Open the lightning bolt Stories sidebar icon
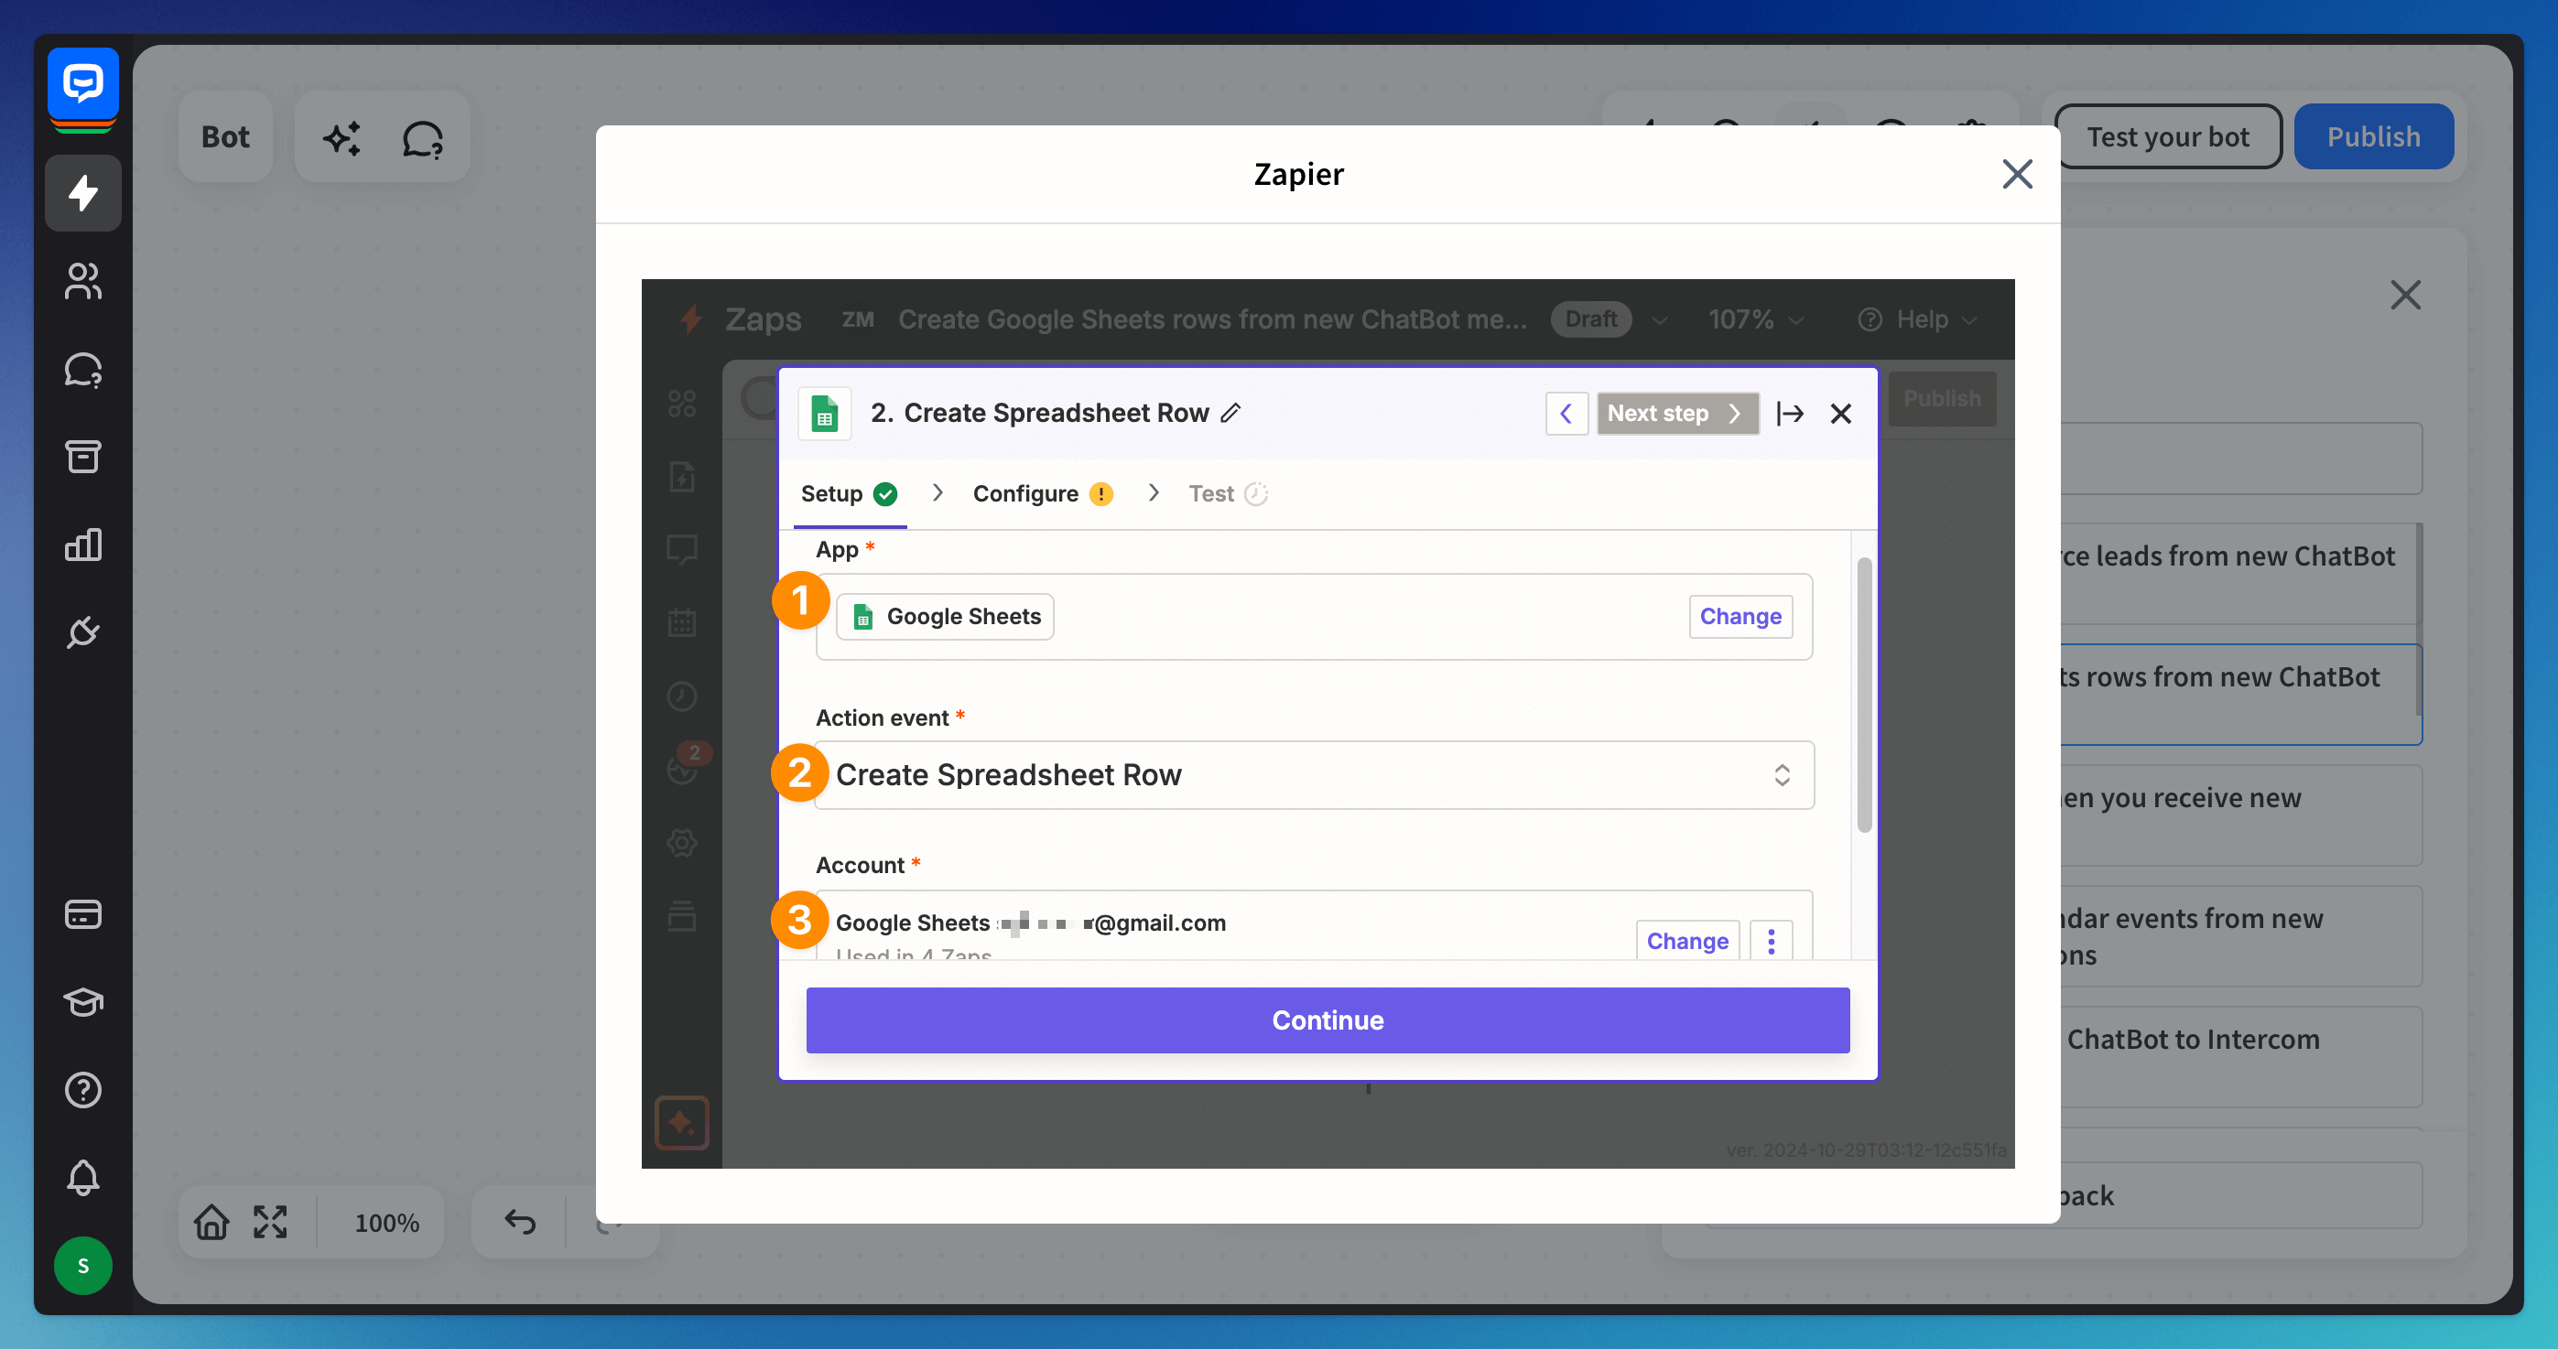 (82, 192)
